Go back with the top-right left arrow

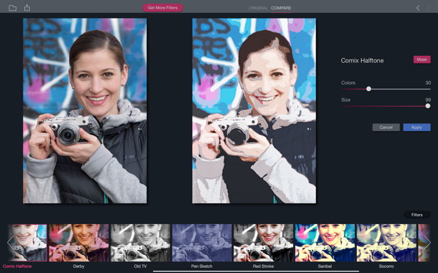418,8
